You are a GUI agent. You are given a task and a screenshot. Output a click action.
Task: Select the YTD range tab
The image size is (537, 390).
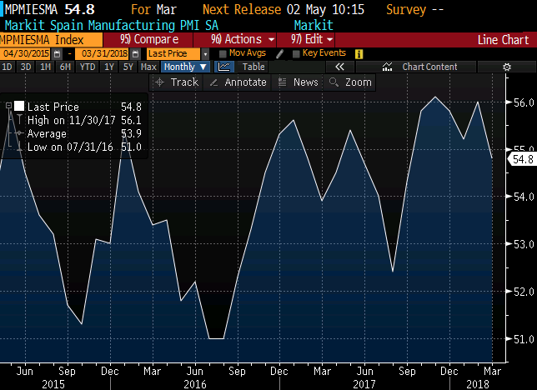point(88,67)
